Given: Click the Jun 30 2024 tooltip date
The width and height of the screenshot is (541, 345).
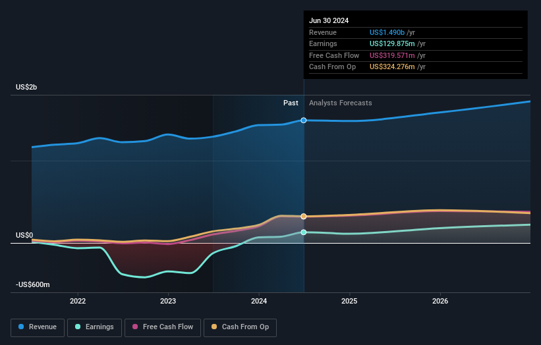Looking at the screenshot, I should (x=329, y=20).
